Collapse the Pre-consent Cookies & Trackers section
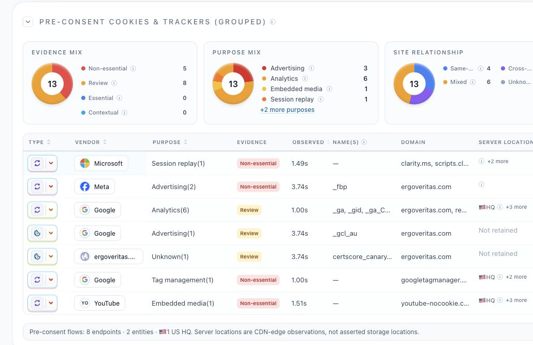533x345 pixels. 28,22
